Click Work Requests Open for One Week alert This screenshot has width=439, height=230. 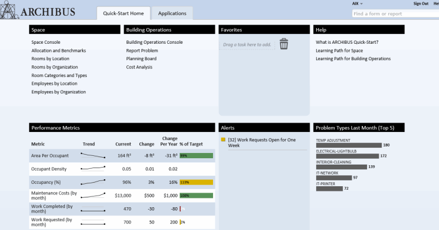pos(262,142)
